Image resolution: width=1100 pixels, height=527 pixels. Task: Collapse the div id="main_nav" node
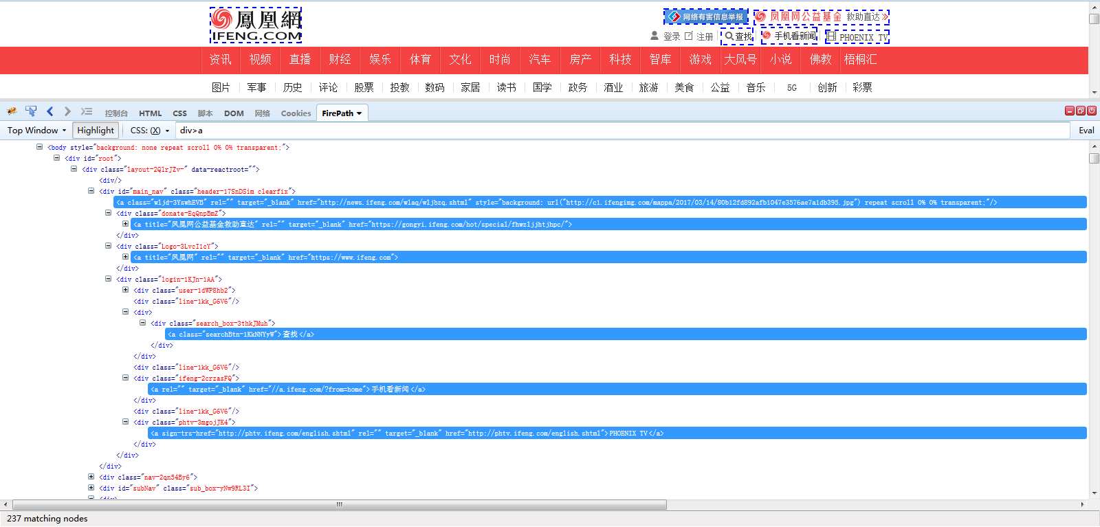[x=91, y=191]
